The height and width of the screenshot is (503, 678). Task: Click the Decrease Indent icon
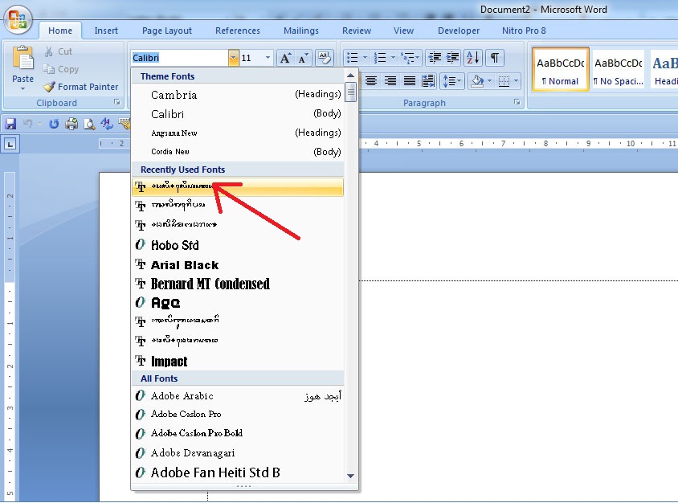(435, 58)
